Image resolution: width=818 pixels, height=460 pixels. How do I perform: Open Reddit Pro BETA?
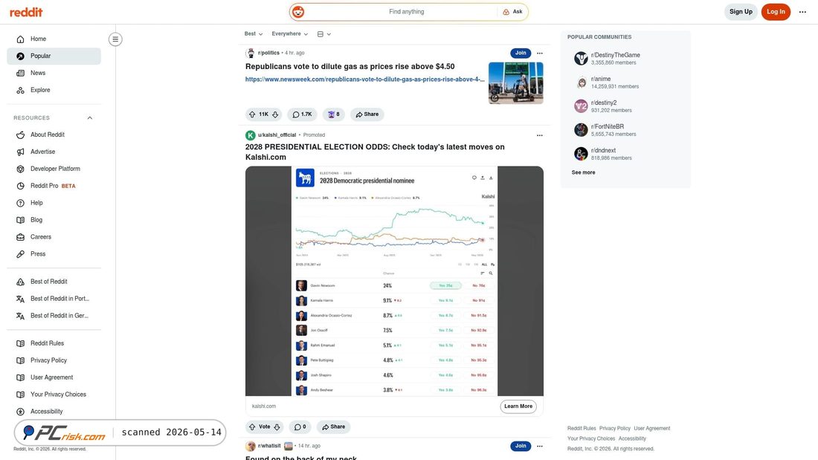pyautogui.click(x=54, y=186)
